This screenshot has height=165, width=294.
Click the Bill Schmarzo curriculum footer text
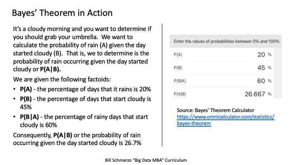146,160
